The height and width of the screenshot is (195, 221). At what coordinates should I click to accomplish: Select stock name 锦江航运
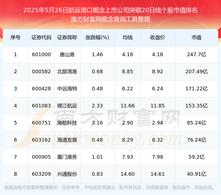pyautogui.click(x=67, y=106)
